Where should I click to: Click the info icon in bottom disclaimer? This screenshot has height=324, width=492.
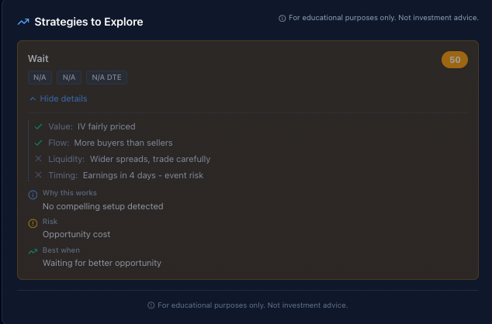[151, 305]
